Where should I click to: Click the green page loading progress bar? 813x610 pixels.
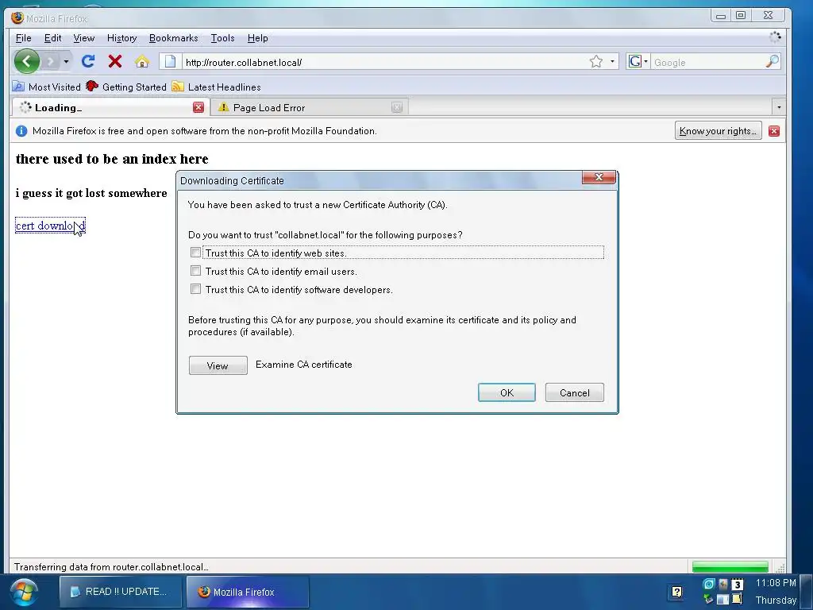point(730,566)
